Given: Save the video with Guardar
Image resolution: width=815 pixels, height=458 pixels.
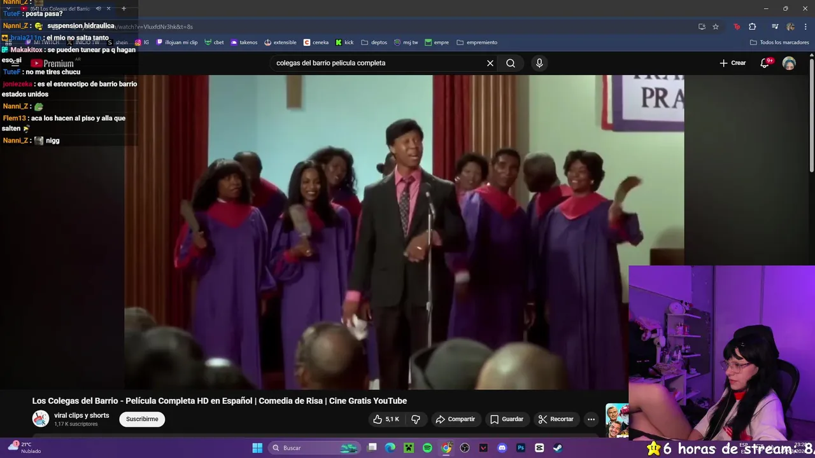Looking at the screenshot, I should (507, 419).
